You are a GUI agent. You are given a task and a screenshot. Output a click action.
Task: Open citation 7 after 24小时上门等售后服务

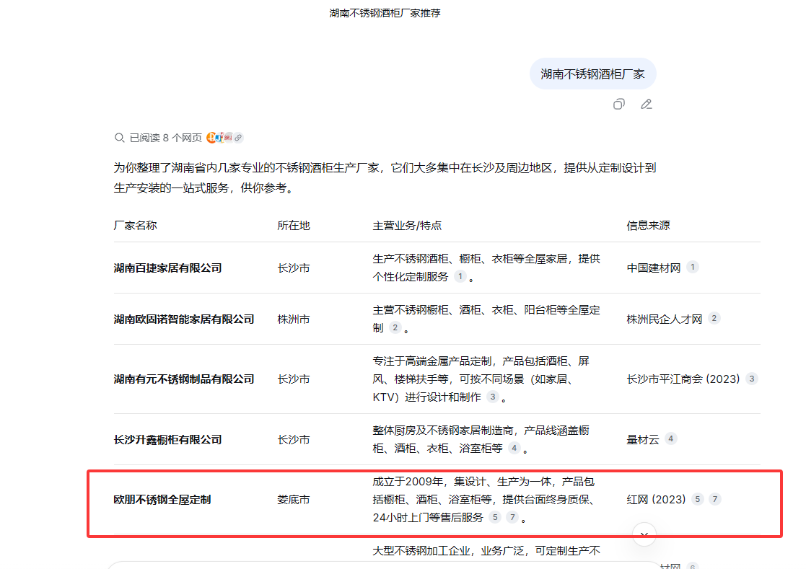coord(512,517)
